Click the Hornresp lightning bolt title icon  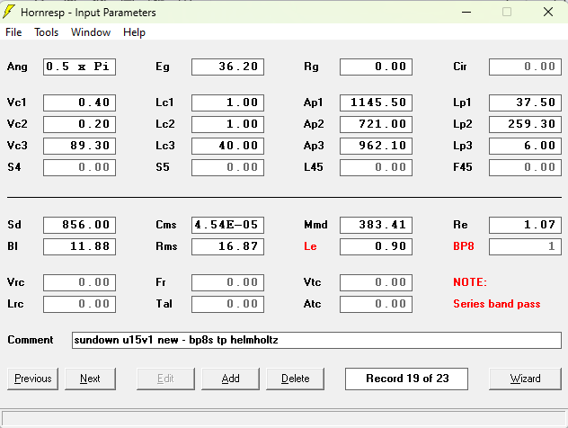[9, 12]
